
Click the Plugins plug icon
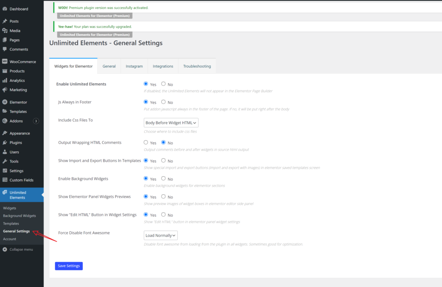tap(5, 143)
